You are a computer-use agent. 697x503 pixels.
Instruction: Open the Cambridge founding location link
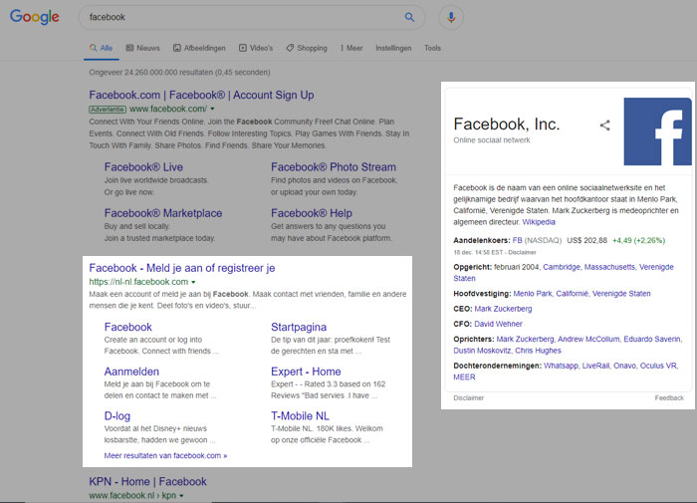(x=562, y=267)
